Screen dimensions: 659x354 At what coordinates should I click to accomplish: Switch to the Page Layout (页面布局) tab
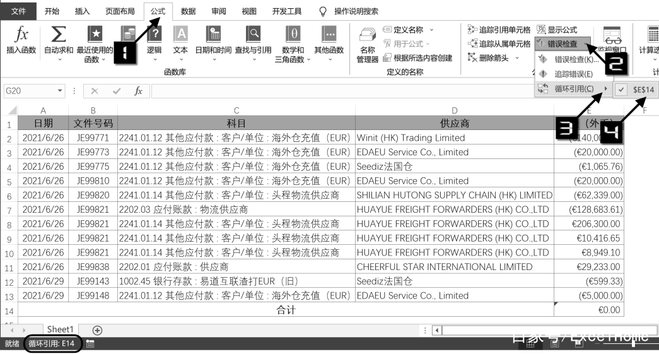pyautogui.click(x=120, y=11)
